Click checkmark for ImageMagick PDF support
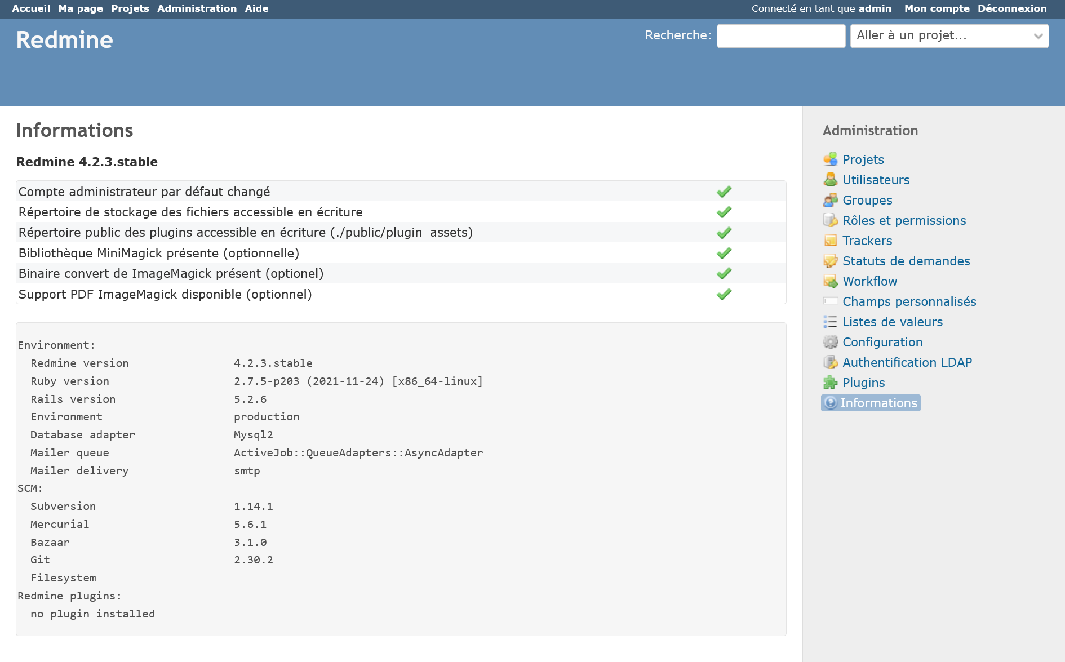The height and width of the screenshot is (662, 1065). pyautogui.click(x=724, y=294)
